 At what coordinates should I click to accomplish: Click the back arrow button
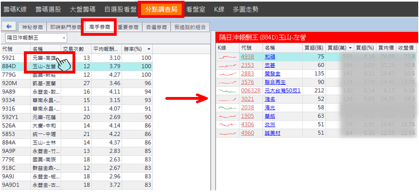[x=9, y=27]
